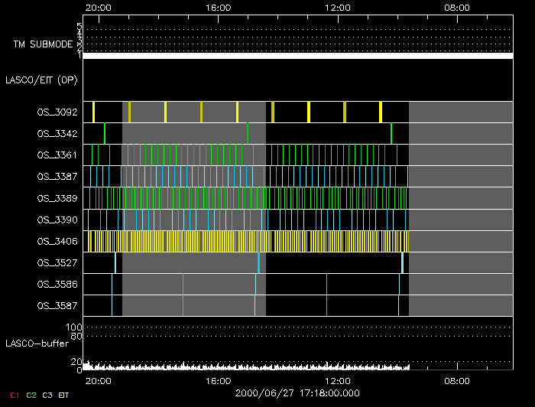Screen dimensions: 535x407
Task: Select the C3 legend label
Action: (47, 395)
